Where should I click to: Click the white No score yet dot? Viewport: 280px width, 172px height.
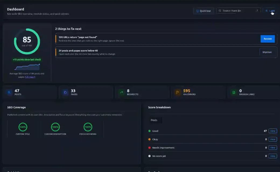[x=149, y=156]
